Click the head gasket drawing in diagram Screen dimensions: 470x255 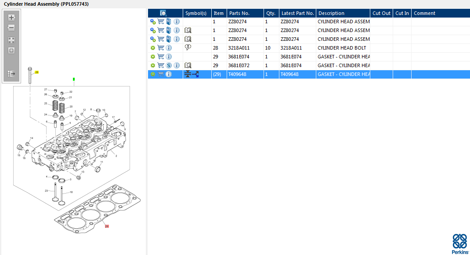[x=97, y=209]
